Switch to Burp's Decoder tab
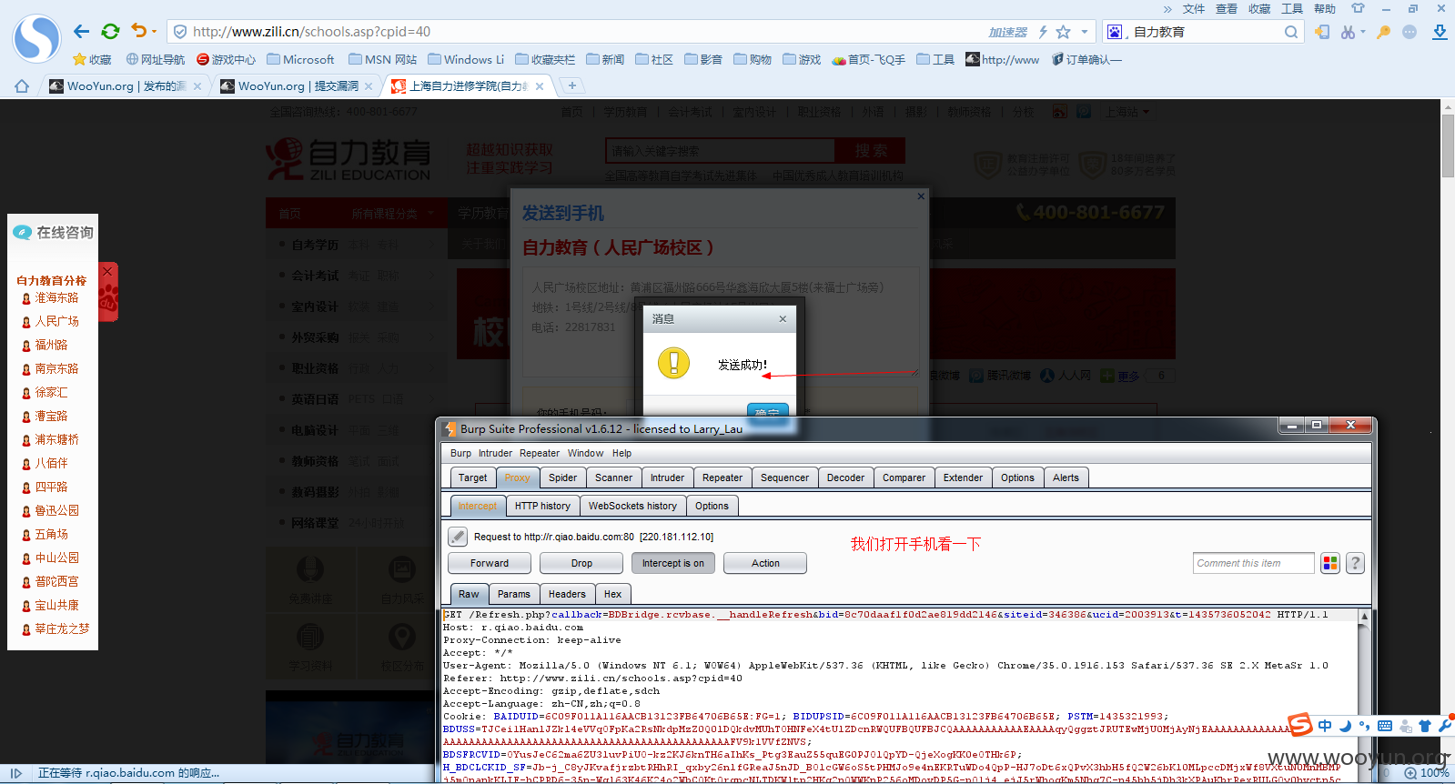The image size is (1455, 784). [x=845, y=477]
